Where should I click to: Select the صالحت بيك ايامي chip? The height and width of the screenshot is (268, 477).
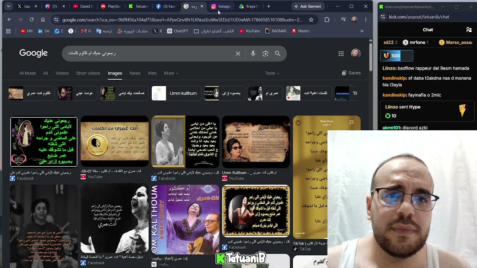(x=124, y=93)
